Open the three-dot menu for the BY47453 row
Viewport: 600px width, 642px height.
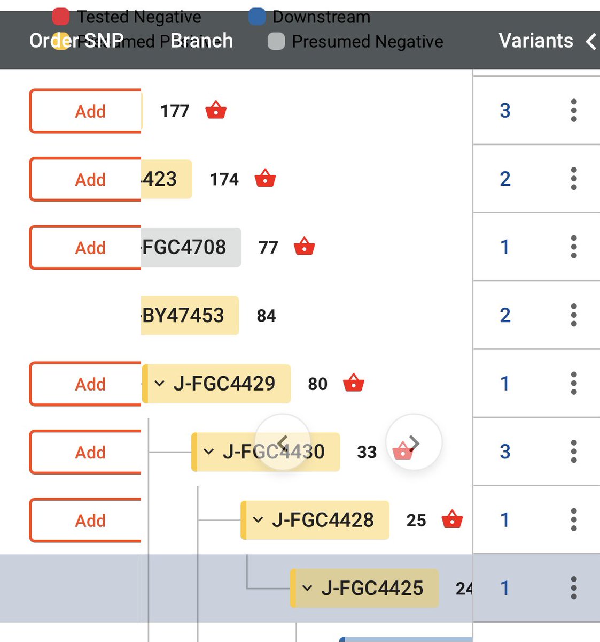pyautogui.click(x=574, y=315)
